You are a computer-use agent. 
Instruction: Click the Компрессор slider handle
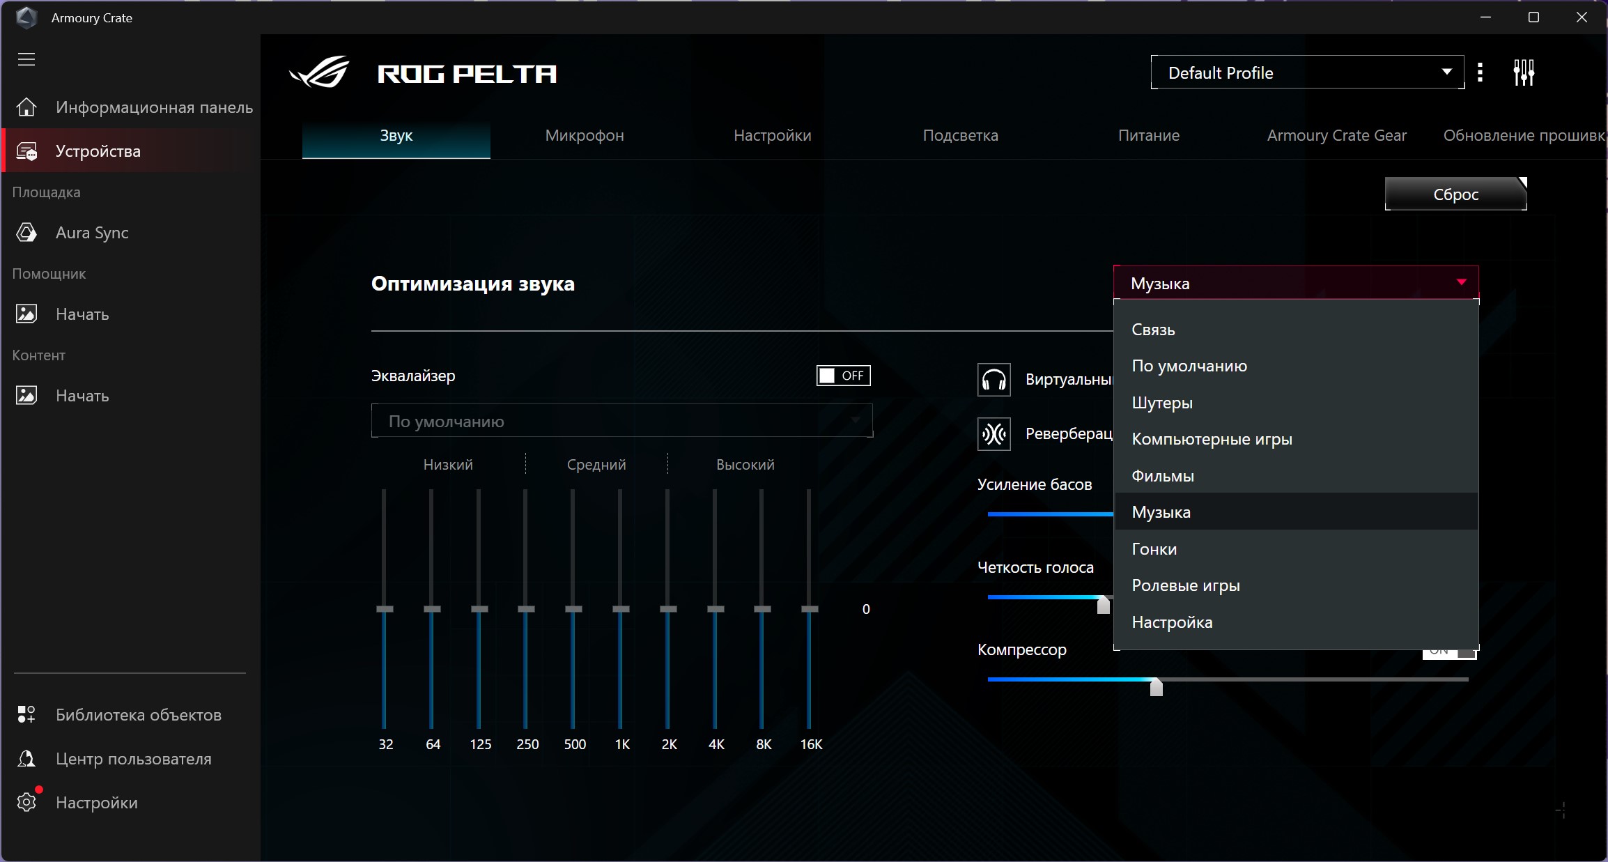pos(1156,687)
